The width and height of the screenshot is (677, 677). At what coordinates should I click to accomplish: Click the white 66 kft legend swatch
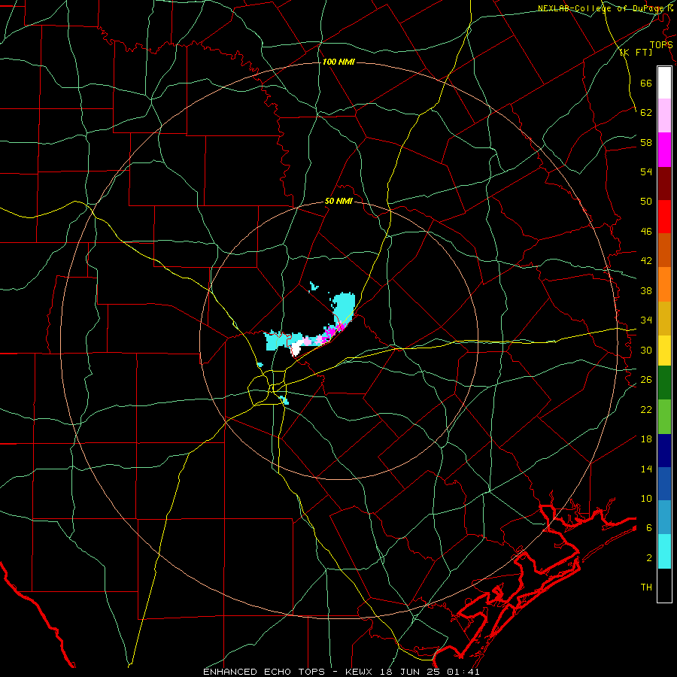[664, 83]
